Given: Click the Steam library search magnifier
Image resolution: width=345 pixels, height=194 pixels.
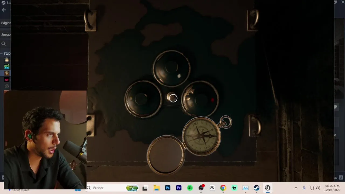Looking at the screenshot, I should pos(4,44).
